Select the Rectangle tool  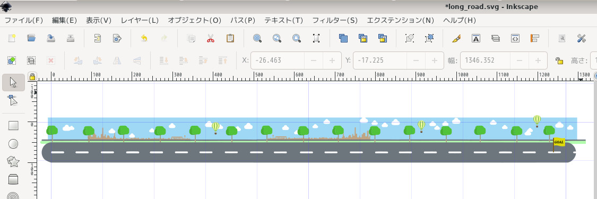(x=13, y=126)
